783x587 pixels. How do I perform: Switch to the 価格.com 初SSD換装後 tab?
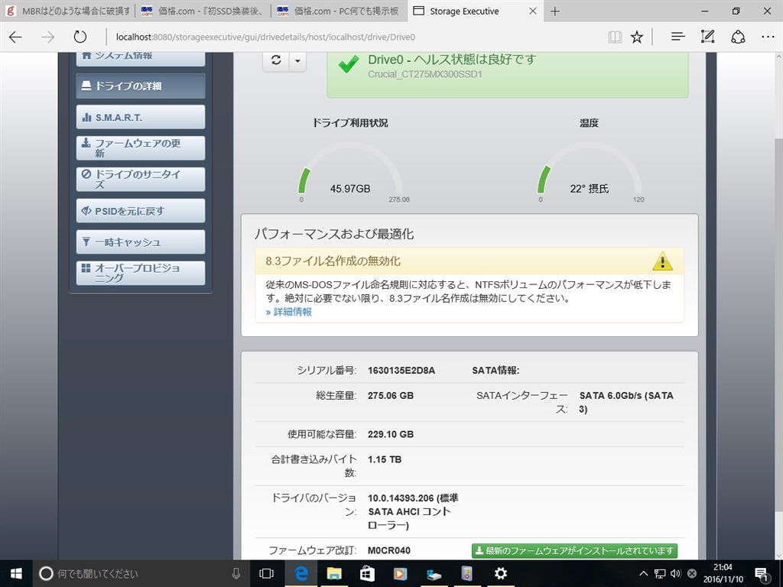[x=203, y=11]
